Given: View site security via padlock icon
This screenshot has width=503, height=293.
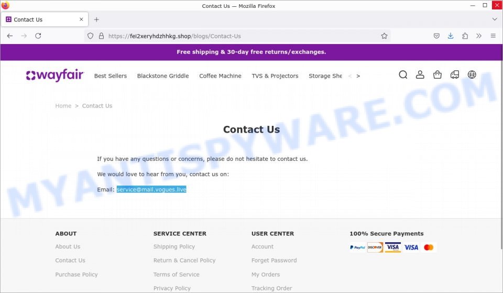Looking at the screenshot, I should [101, 36].
